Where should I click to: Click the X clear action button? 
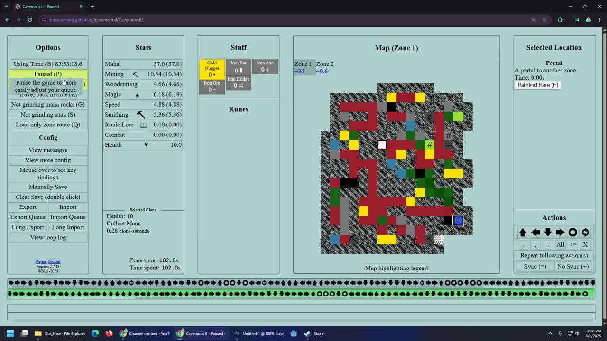click(x=585, y=245)
